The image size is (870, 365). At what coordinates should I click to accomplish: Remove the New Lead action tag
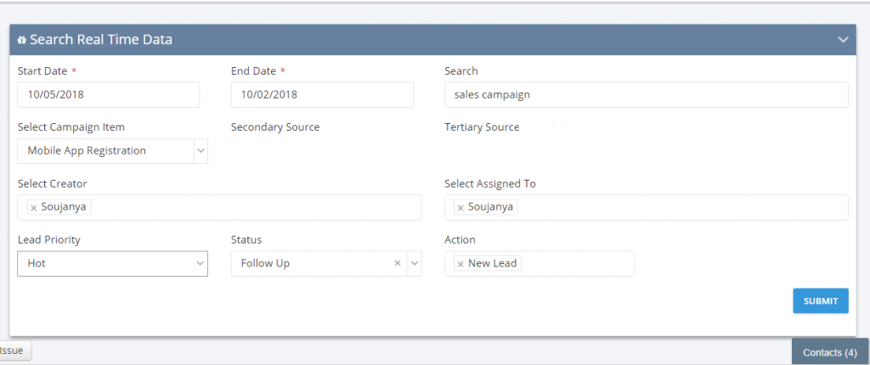click(x=460, y=264)
